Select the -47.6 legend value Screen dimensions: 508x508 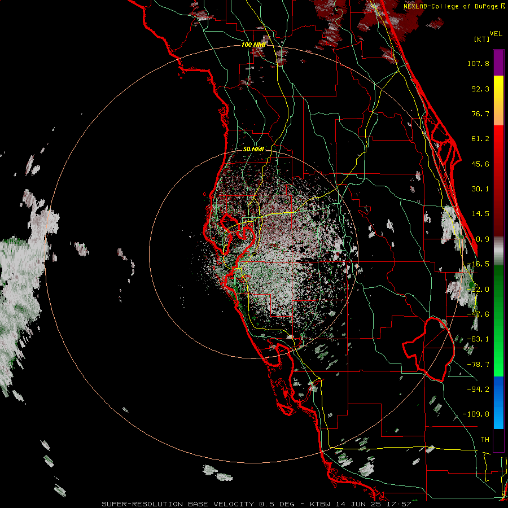click(478, 314)
